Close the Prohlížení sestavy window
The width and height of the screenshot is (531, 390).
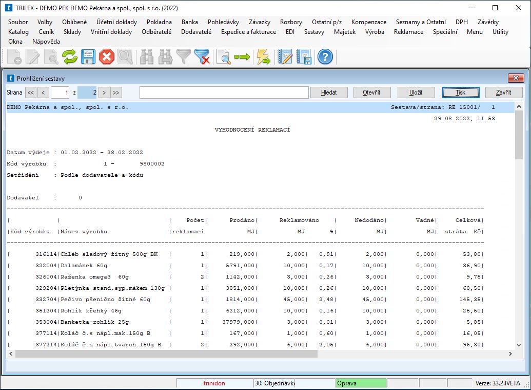click(x=516, y=78)
